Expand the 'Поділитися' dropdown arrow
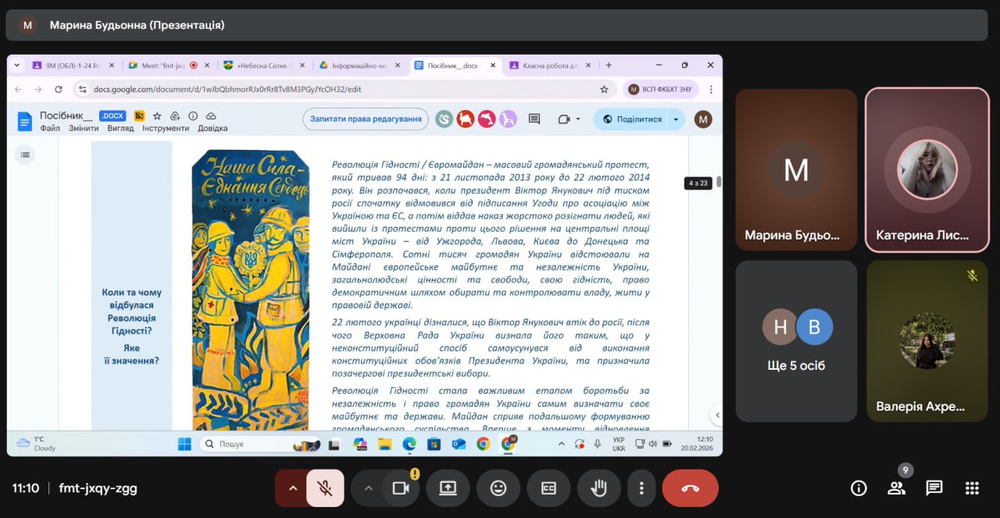Viewport: 1000px width, 518px height. tap(676, 119)
